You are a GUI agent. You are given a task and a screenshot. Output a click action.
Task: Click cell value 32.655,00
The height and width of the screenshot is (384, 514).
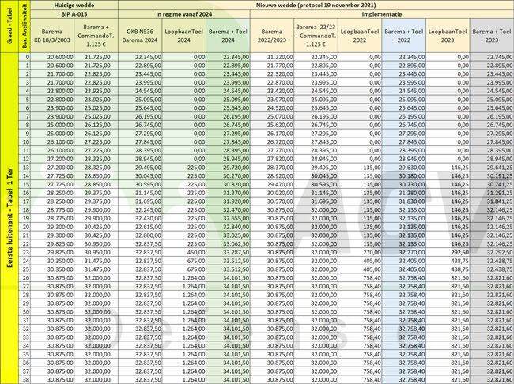[x=236, y=219]
